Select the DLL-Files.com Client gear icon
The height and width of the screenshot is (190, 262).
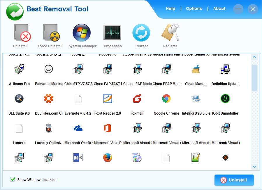(49, 99)
